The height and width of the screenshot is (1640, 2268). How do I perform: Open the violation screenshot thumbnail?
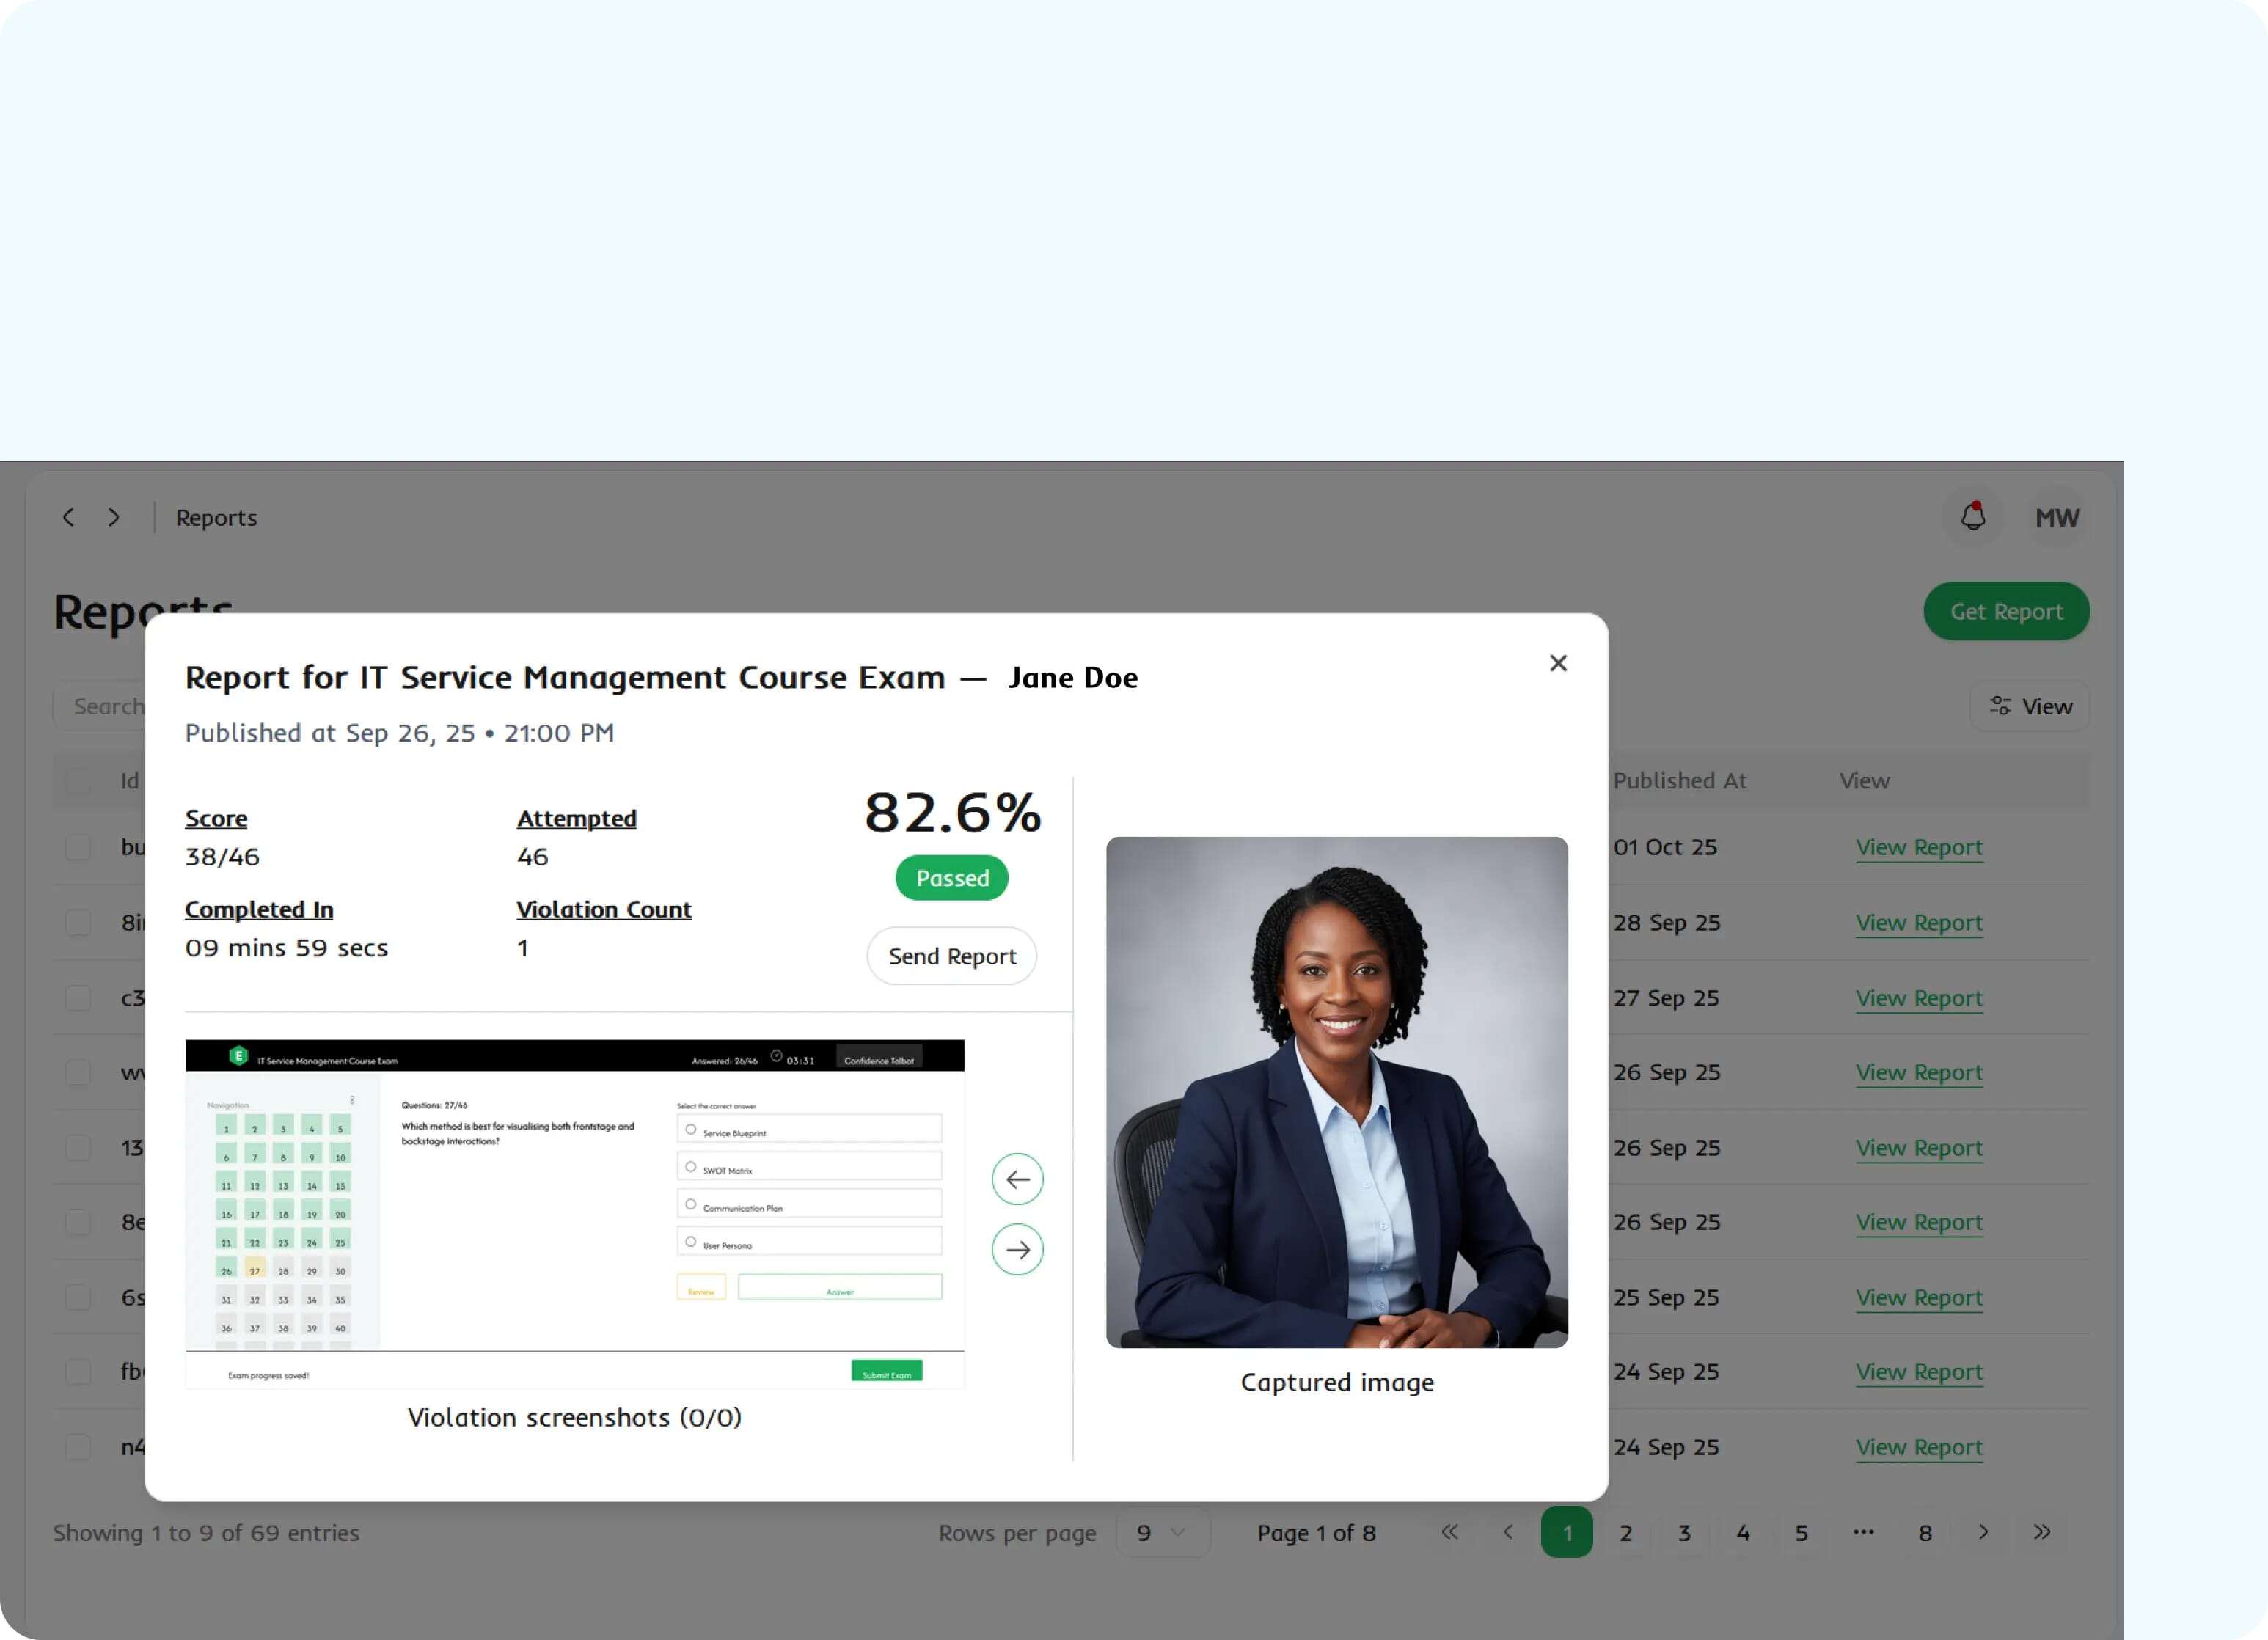(574, 1213)
